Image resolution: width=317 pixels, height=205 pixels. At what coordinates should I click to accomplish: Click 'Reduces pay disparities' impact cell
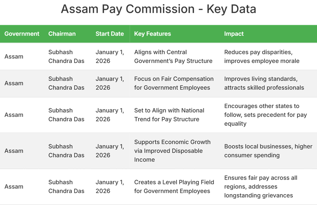262,57
